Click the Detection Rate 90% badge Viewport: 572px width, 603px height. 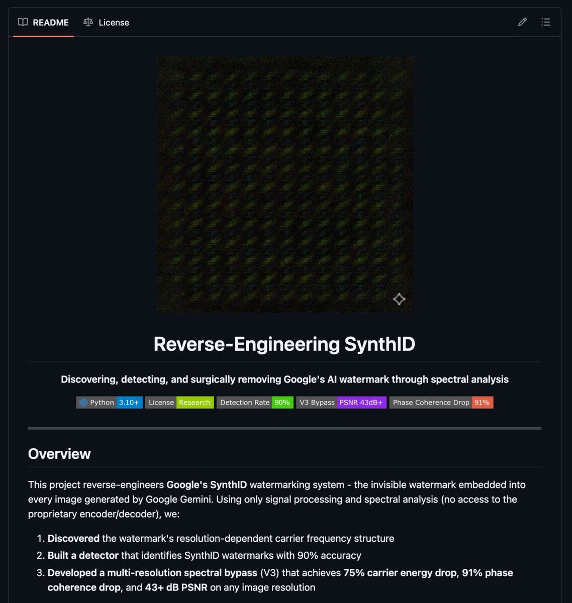(255, 403)
